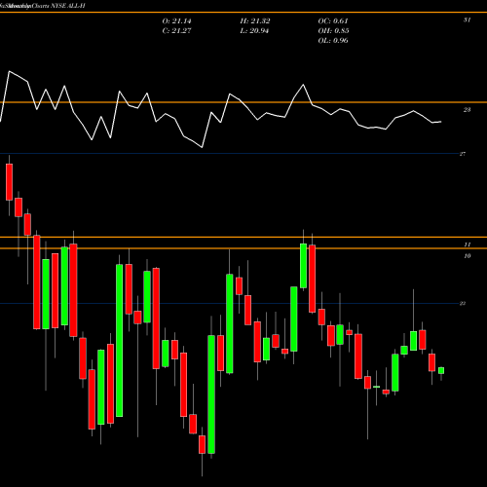
Task: Click the 31 axis label
Action: [467, 20]
